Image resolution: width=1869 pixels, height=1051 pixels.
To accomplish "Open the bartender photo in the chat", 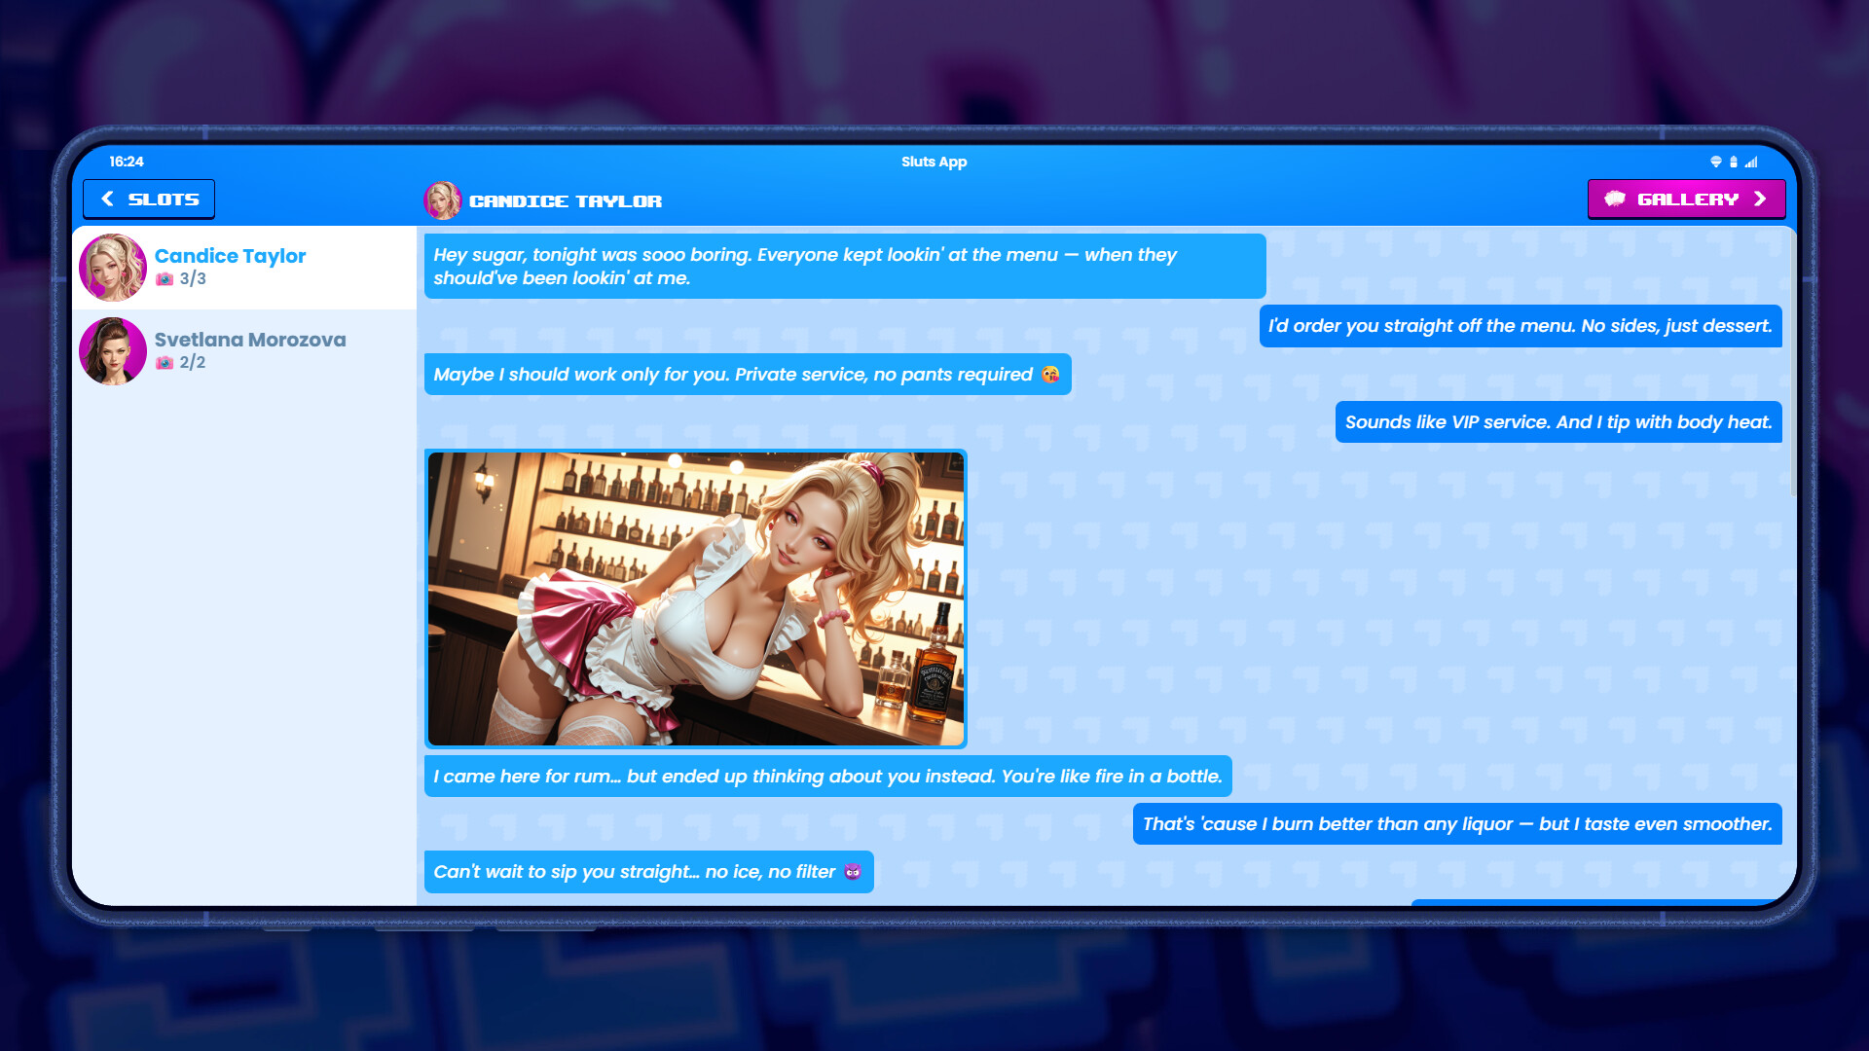I will coord(696,598).
